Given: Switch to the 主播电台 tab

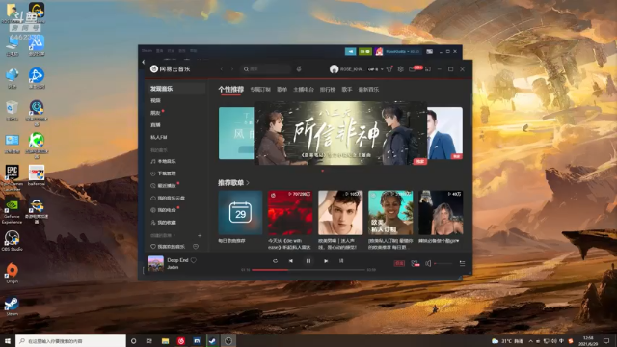Looking at the screenshot, I should [x=304, y=90].
